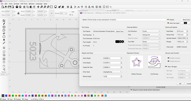Screen dimensions: 191x101
Task: Click the monitor preview icon
Action: pos(56,7)
